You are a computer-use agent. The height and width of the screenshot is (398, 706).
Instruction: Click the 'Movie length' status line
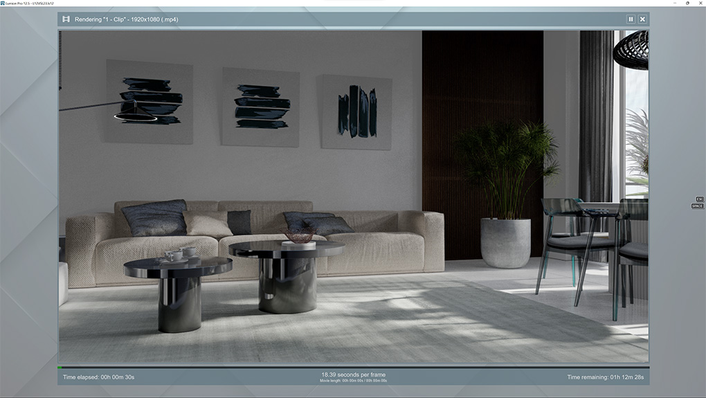pos(353,381)
